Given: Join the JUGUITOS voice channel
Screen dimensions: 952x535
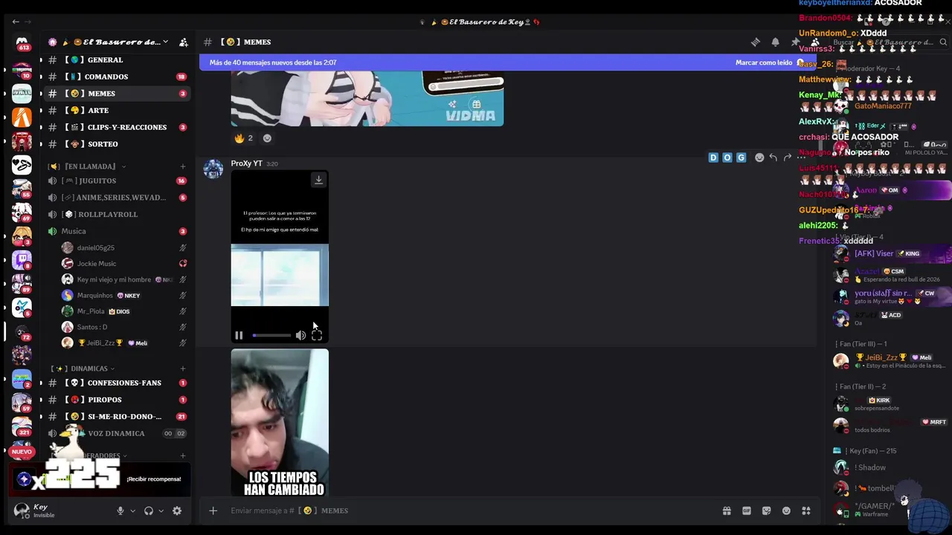Looking at the screenshot, I should (x=116, y=181).
